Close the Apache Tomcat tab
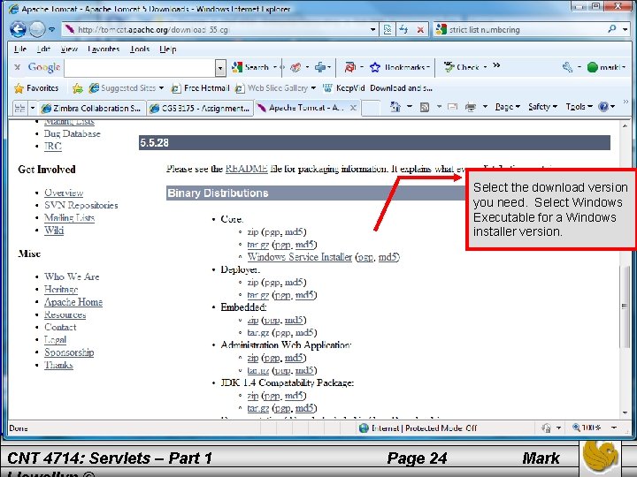 [353, 108]
